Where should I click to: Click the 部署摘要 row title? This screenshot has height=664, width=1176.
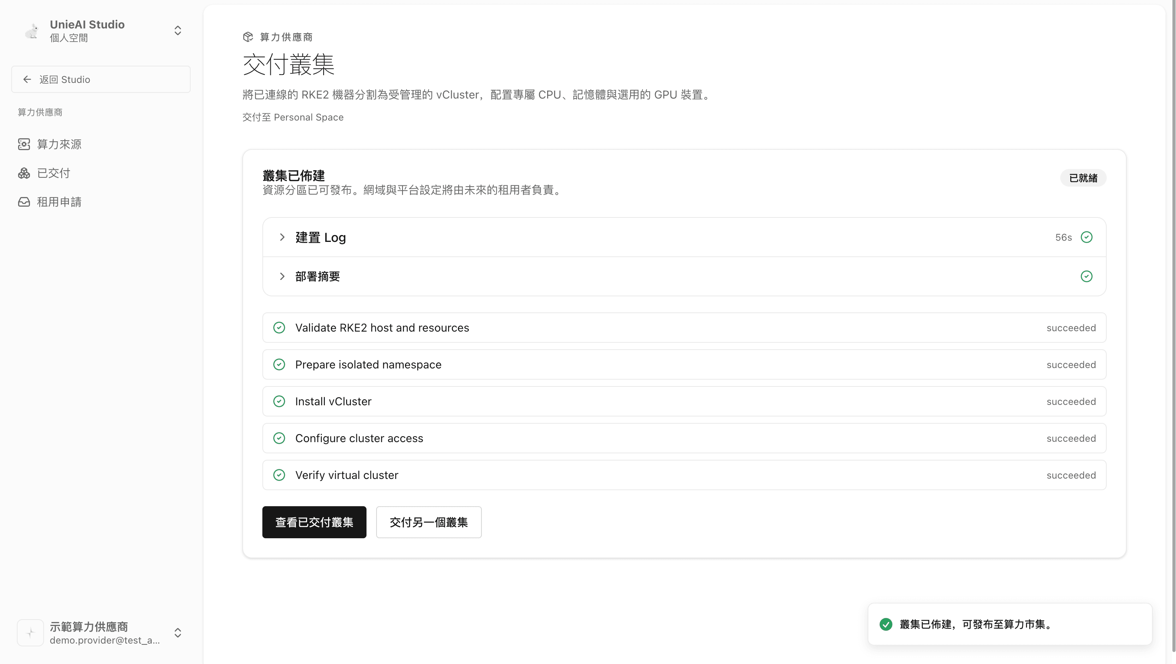318,277
